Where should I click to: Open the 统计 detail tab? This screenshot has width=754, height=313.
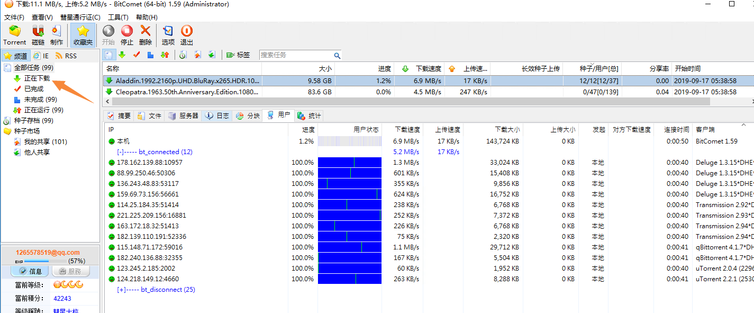309,115
